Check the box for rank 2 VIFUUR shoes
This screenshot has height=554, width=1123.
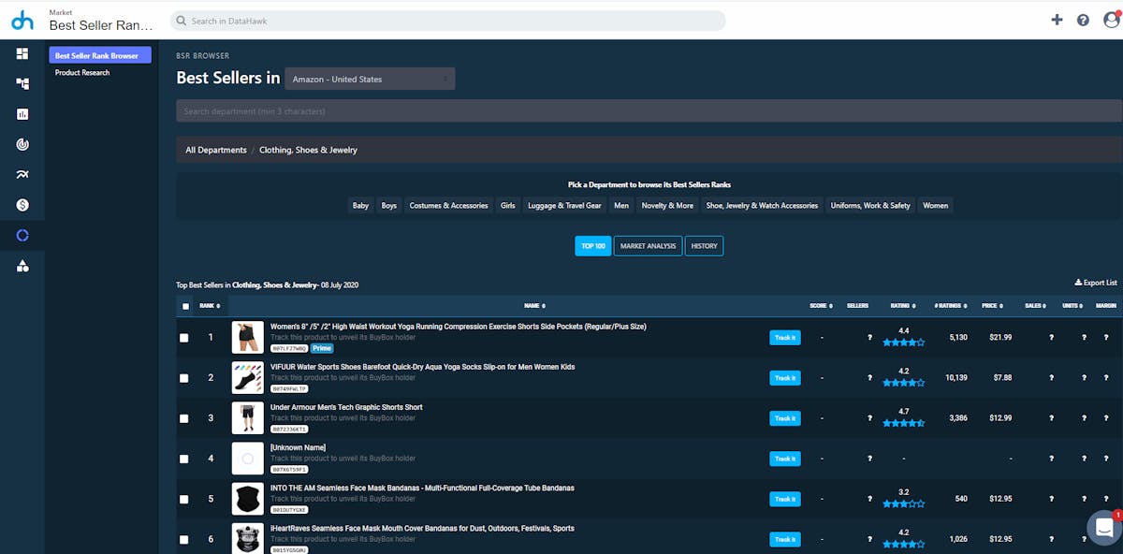tap(184, 378)
